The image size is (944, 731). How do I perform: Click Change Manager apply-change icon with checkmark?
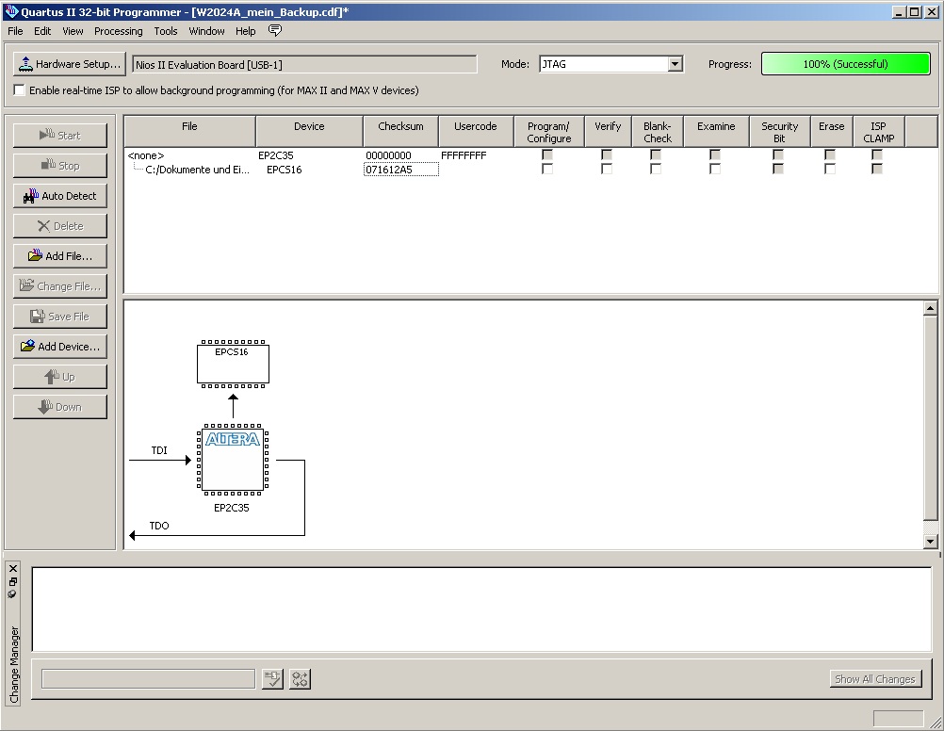click(x=272, y=679)
